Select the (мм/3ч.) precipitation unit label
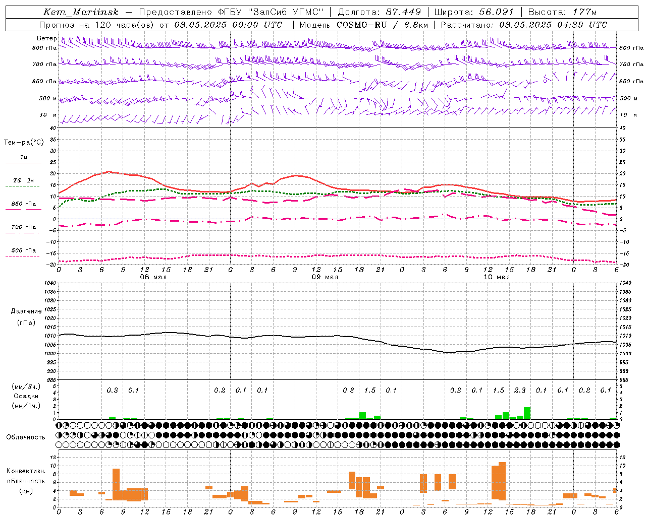 [x=26, y=387]
